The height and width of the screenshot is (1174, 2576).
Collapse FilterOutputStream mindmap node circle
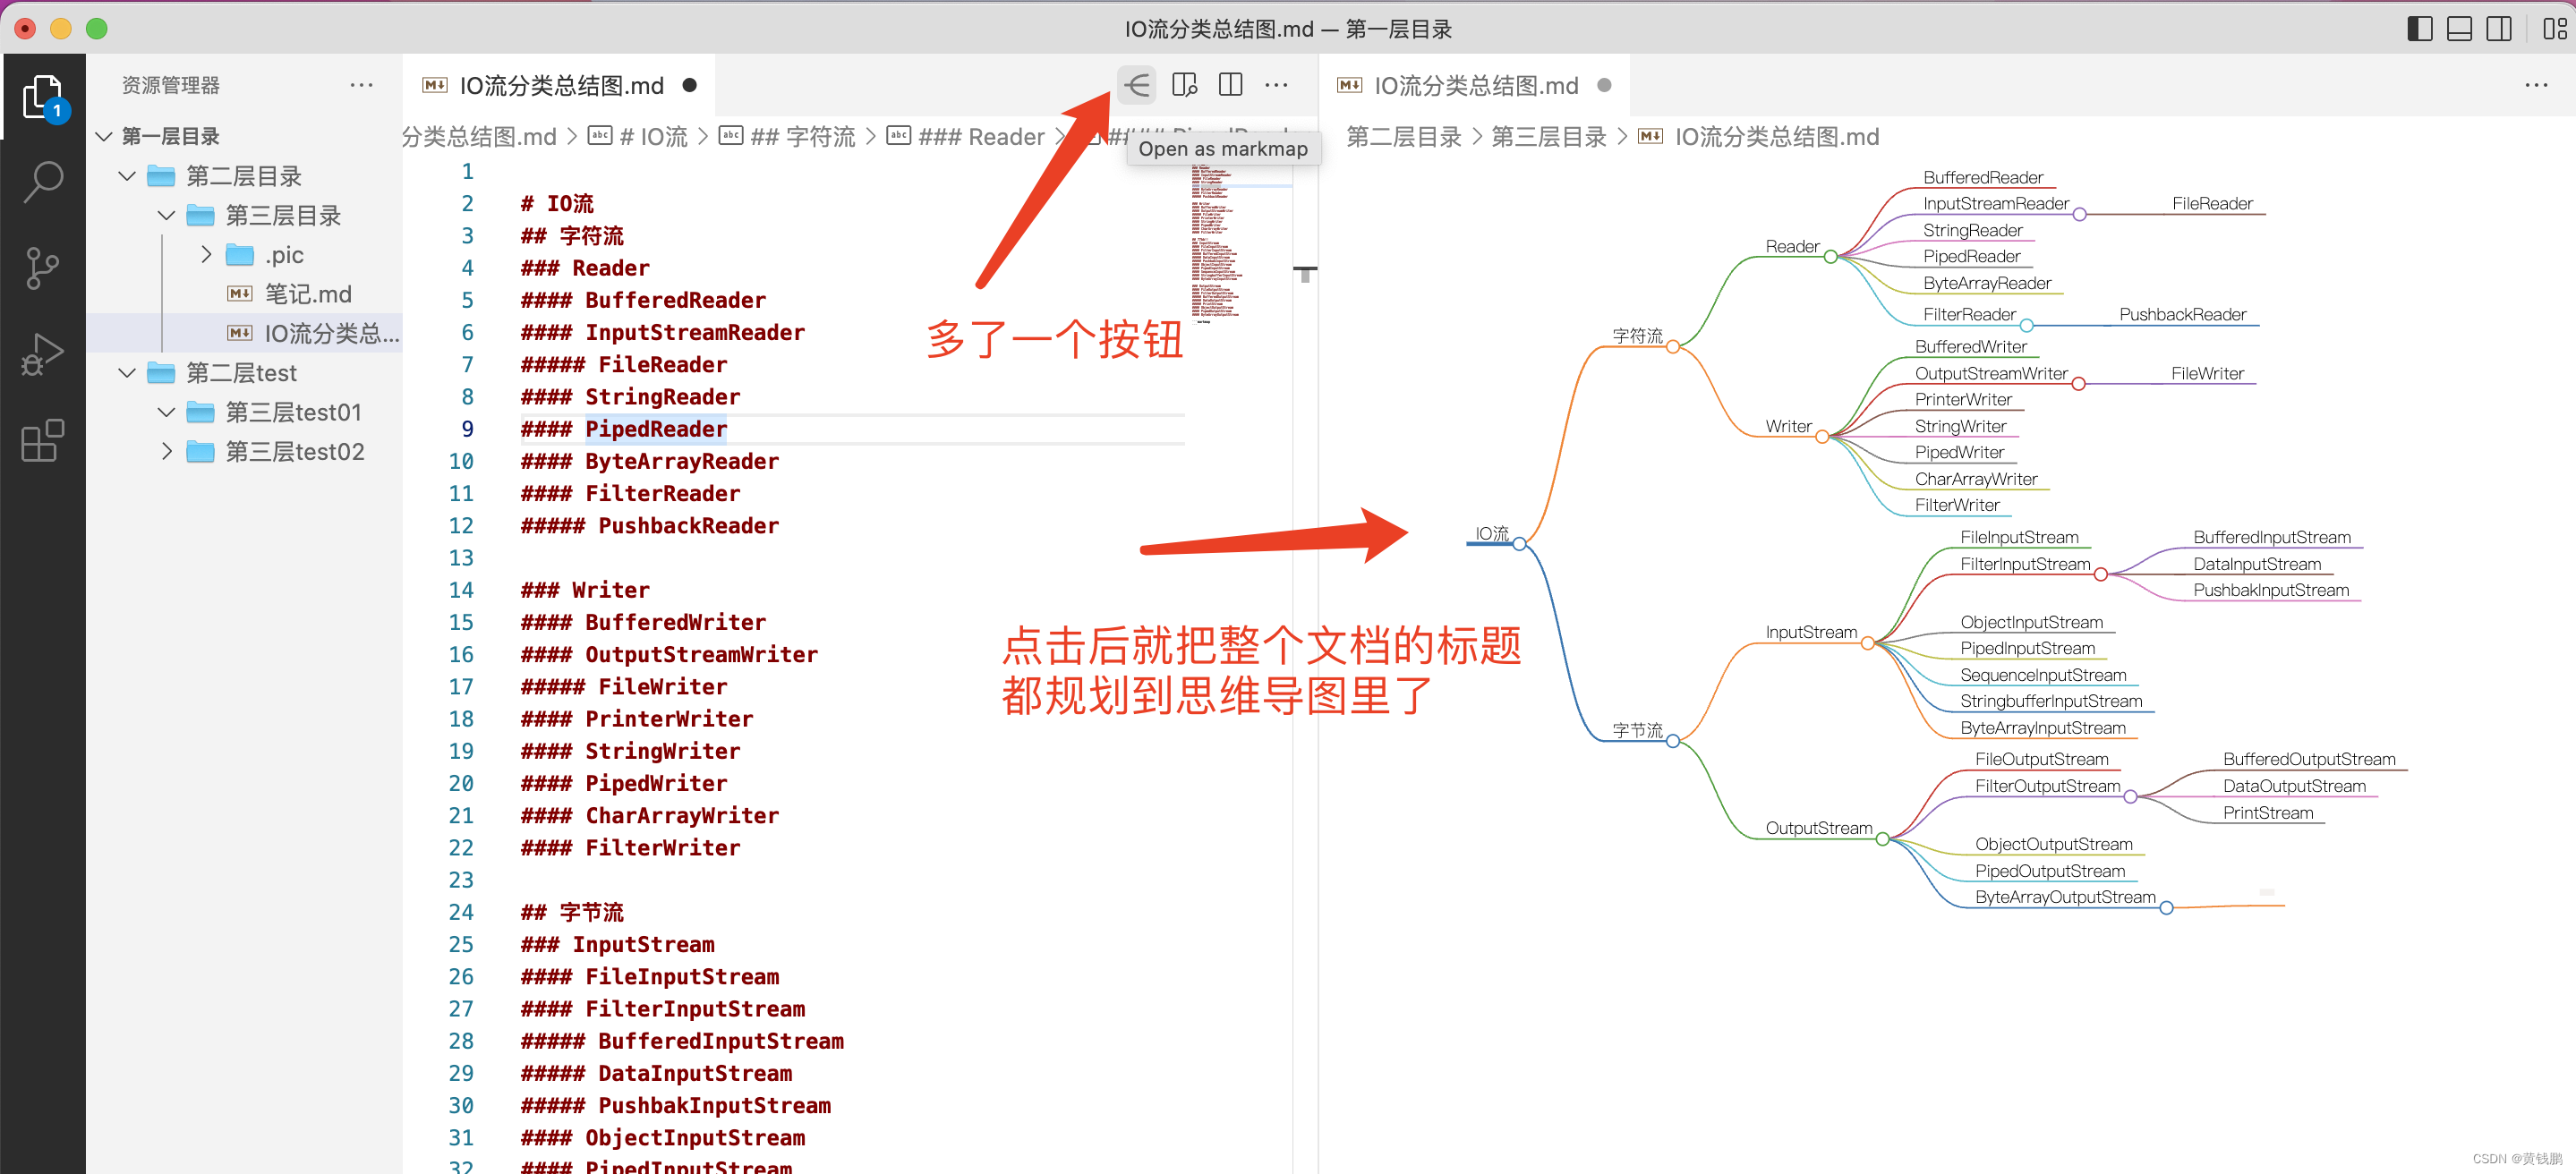pos(2130,797)
